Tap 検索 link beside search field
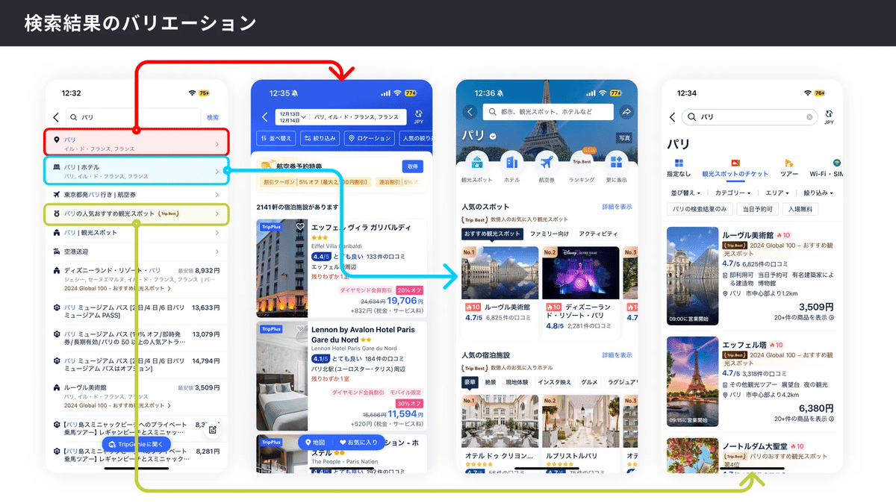896x503 pixels. (x=213, y=117)
